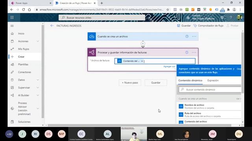The width and height of the screenshot is (252, 141).
Task: Open the app launcher waffle icon
Action: (x=12, y=17)
